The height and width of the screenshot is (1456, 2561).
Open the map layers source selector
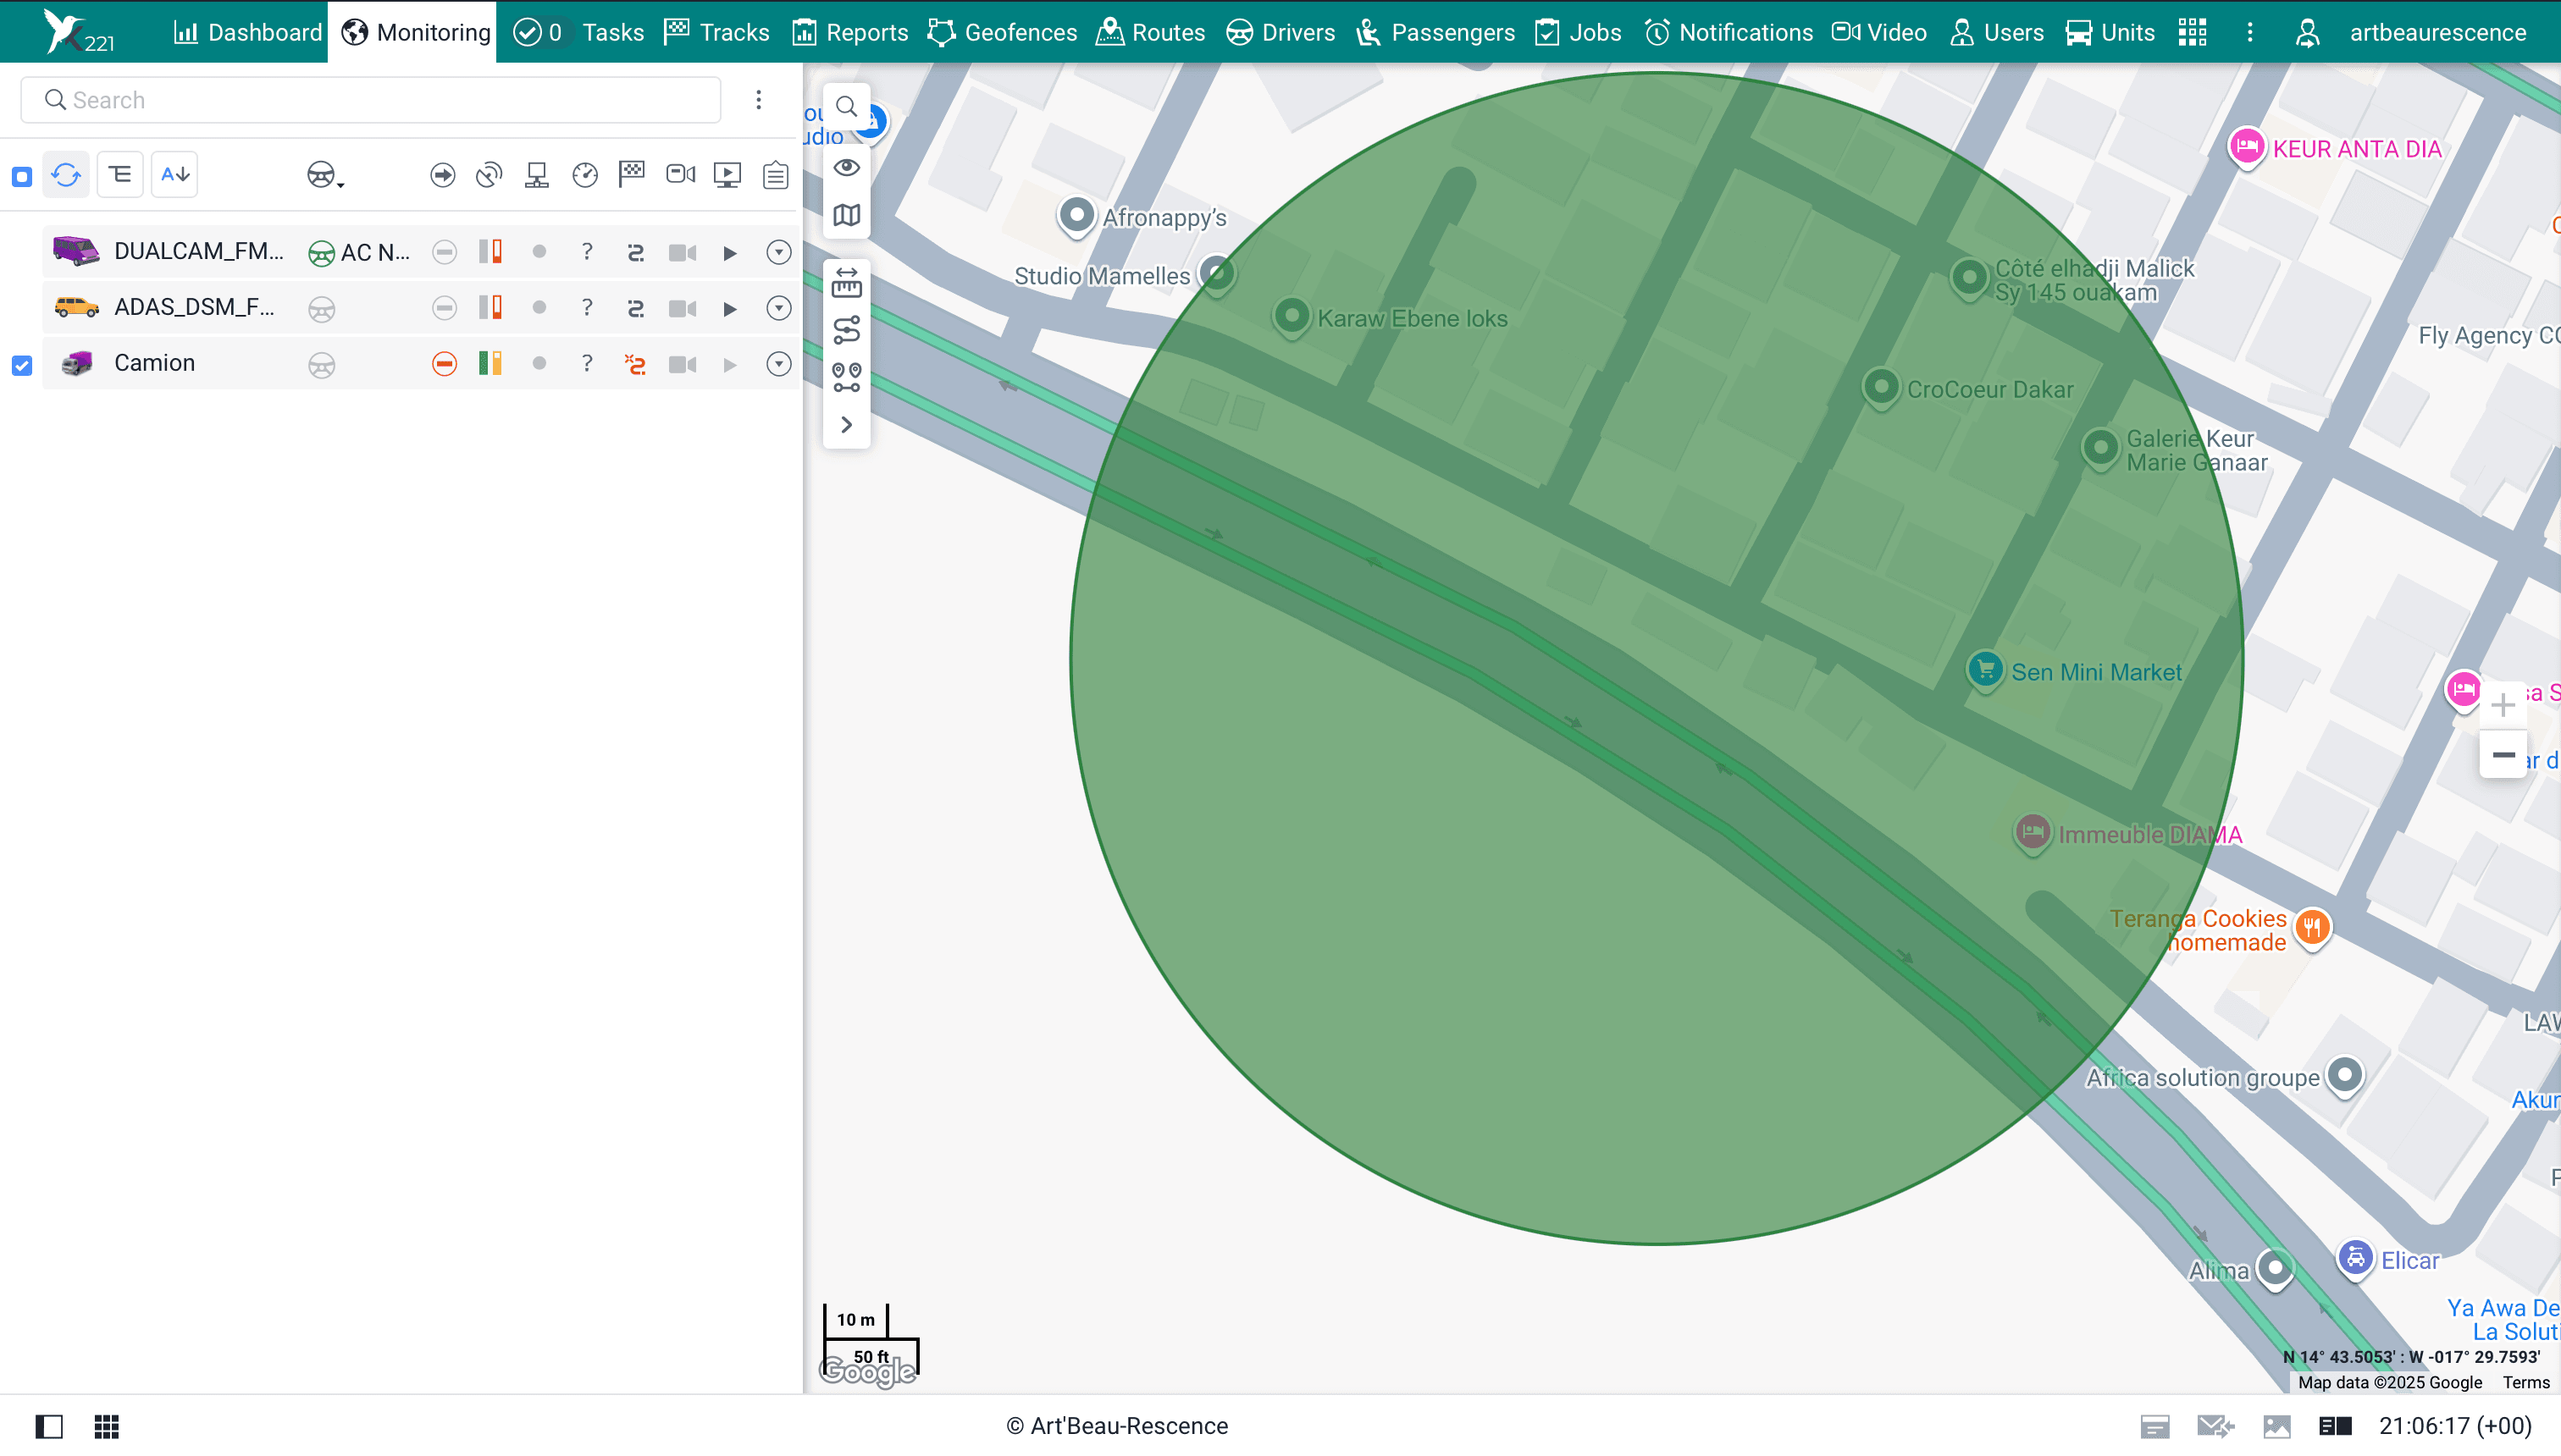pyautogui.click(x=846, y=214)
